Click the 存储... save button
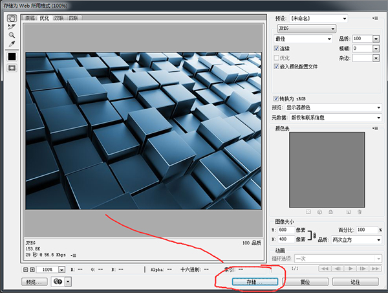Image resolution: width=388 pixels, height=293 pixels. click(255, 282)
